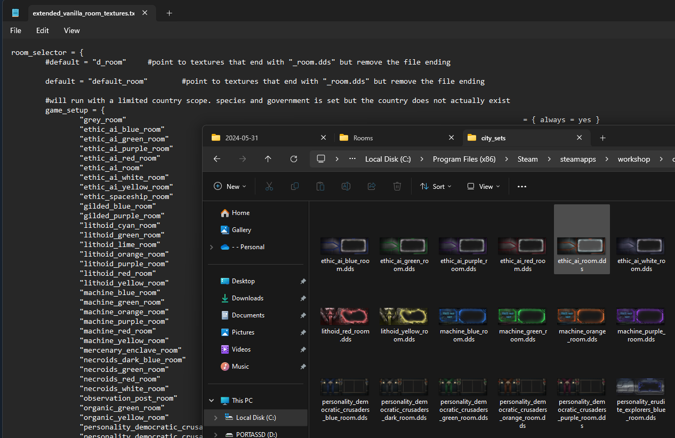This screenshot has height=438, width=675.
Task: Go up one folder level with the arrow
Action: [x=268, y=159]
